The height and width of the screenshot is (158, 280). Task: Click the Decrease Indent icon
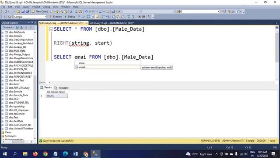pos(139,17)
